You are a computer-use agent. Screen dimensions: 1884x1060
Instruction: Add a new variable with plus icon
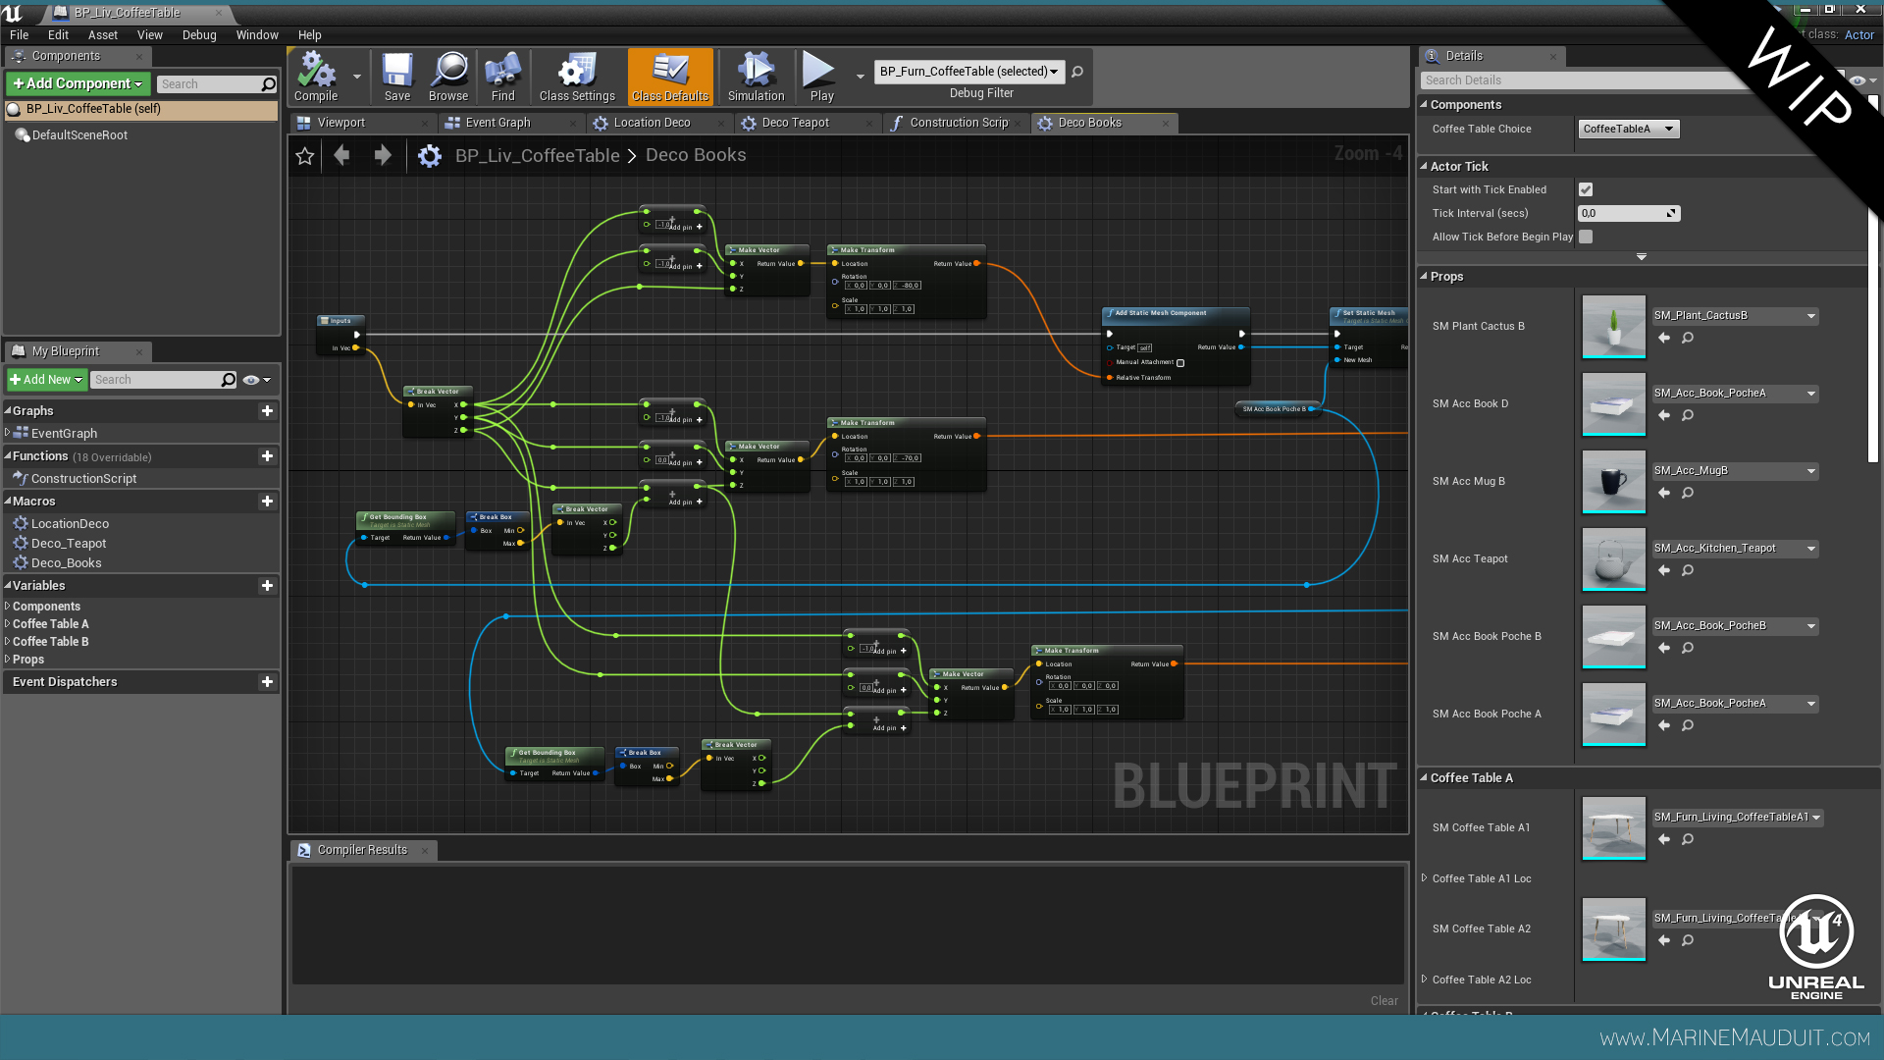pos(267,586)
